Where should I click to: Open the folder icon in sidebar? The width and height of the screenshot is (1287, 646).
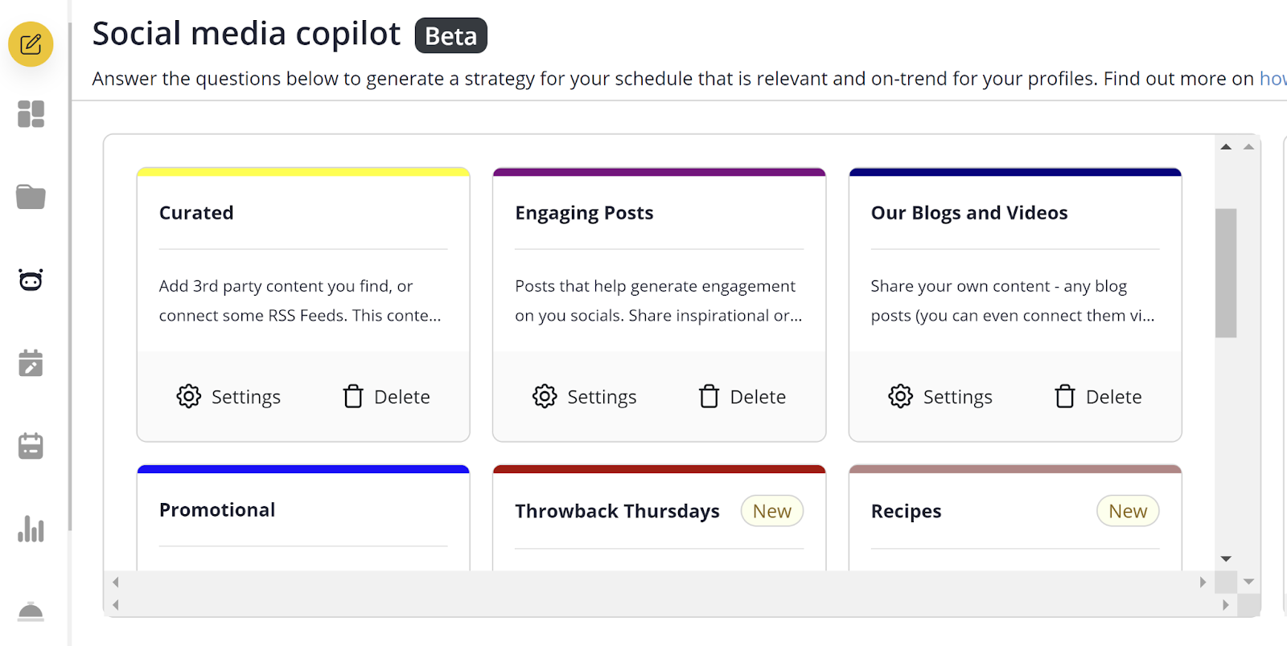point(31,197)
